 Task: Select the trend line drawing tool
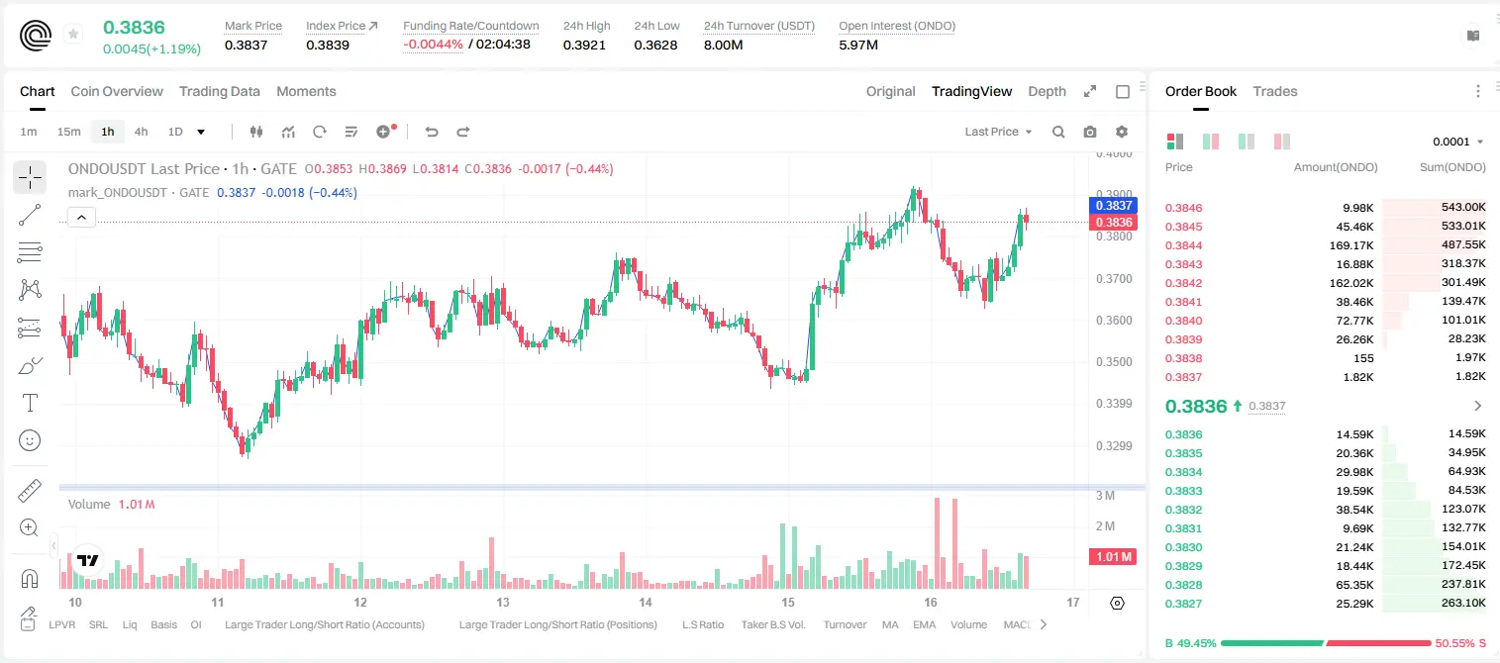[x=30, y=215]
